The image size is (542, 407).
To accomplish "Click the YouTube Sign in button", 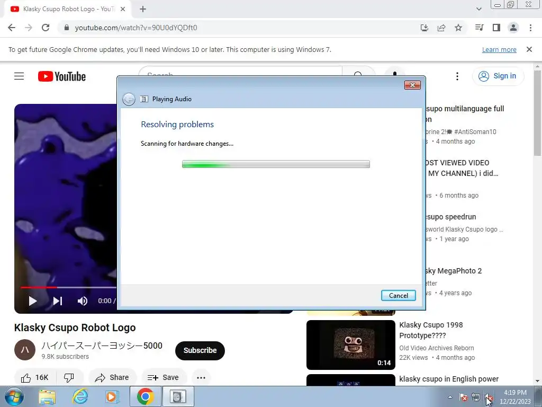I will (x=498, y=76).
